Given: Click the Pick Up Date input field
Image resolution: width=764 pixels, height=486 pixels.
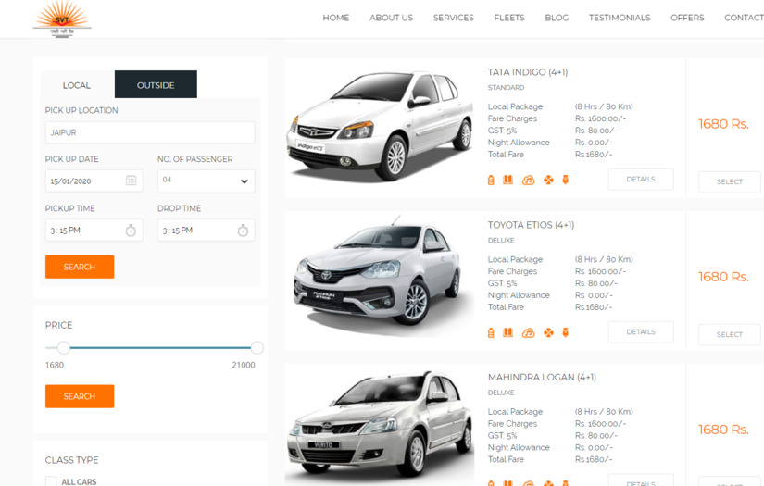Looking at the screenshot, I should (94, 181).
